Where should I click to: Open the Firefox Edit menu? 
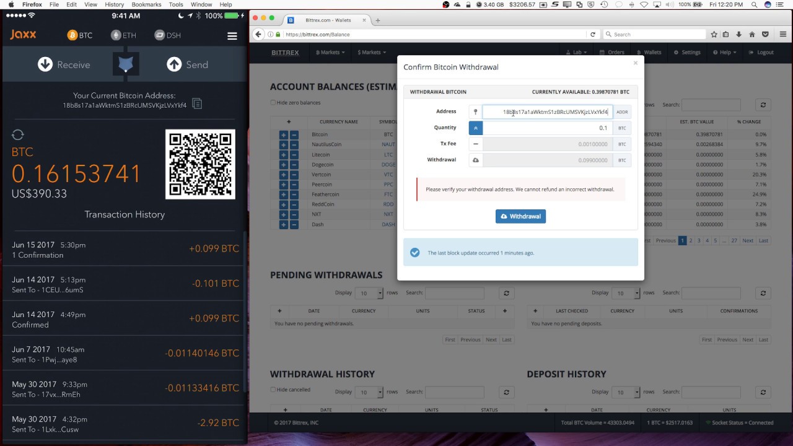(71, 4)
